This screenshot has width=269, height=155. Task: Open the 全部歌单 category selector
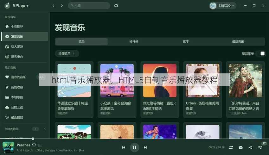[67, 53]
